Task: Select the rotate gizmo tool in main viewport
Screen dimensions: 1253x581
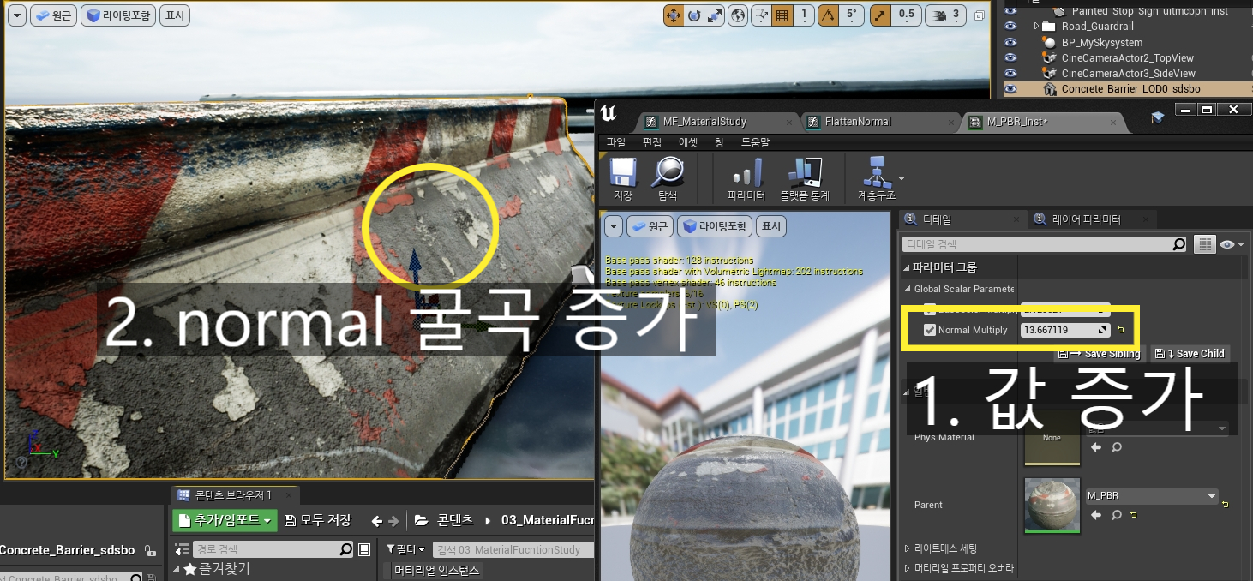Action: (x=694, y=15)
